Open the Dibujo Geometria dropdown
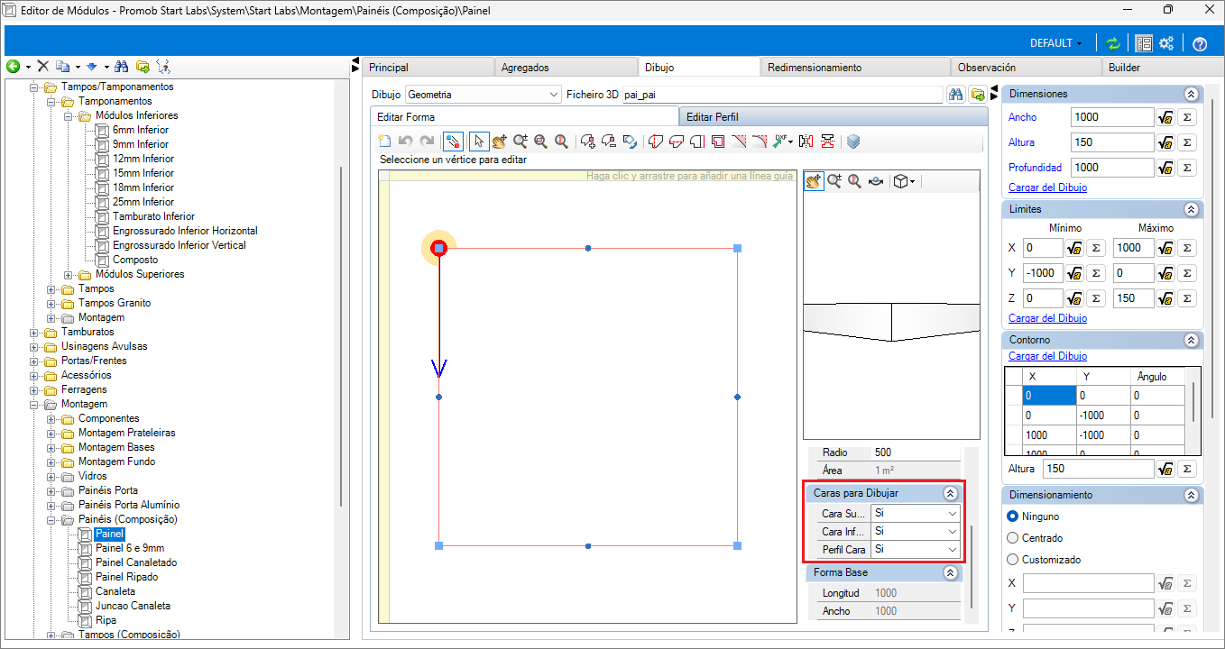 coord(483,95)
